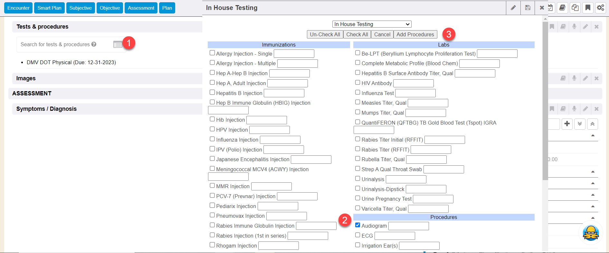Click the copy pages icon in top toolbar
Image resolution: width=609 pixels, height=253 pixels.
point(575,8)
